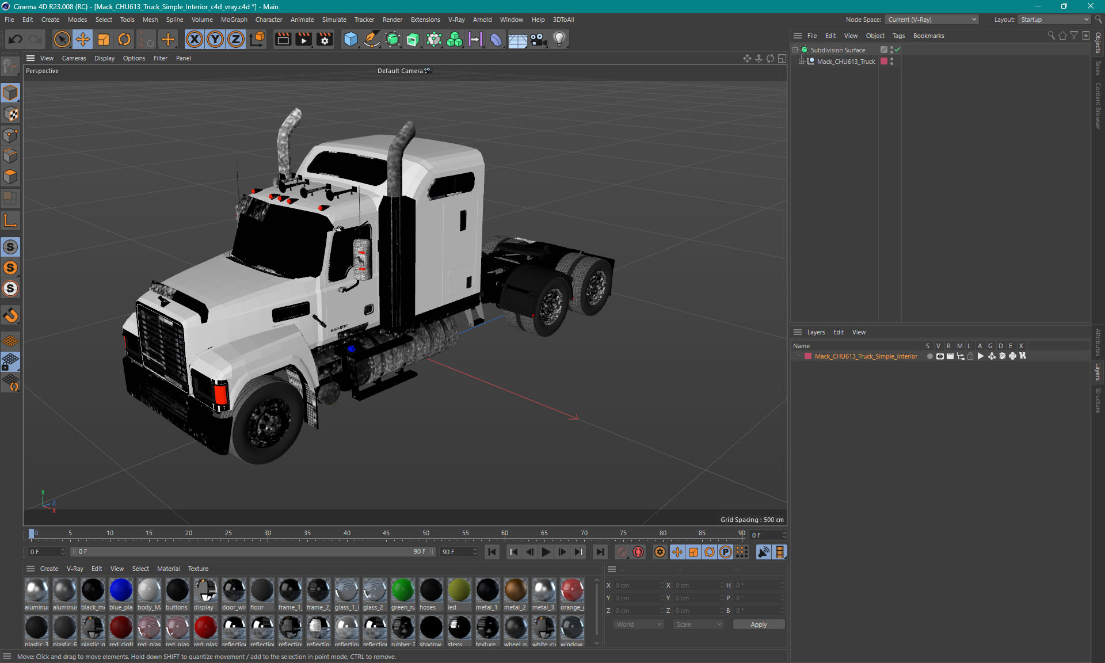Click search icon in Objects panel
The width and height of the screenshot is (1105, 663).
(x=1051, y=36)
